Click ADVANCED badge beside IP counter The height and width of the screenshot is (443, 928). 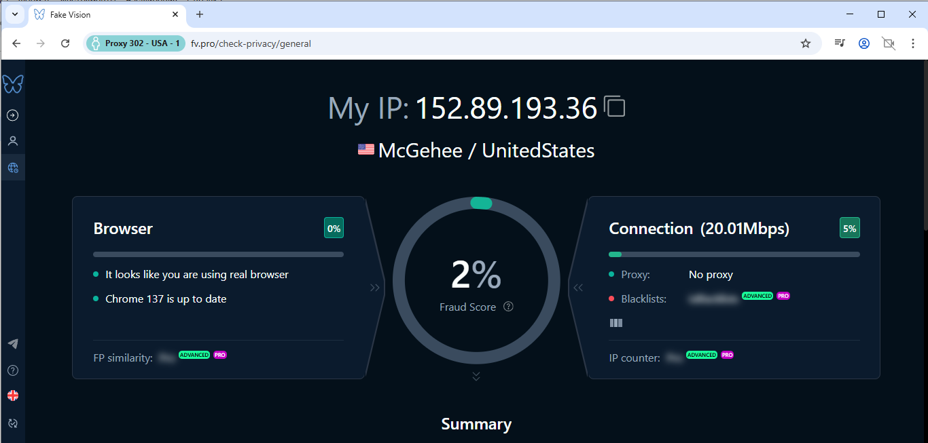pos(702,355)
